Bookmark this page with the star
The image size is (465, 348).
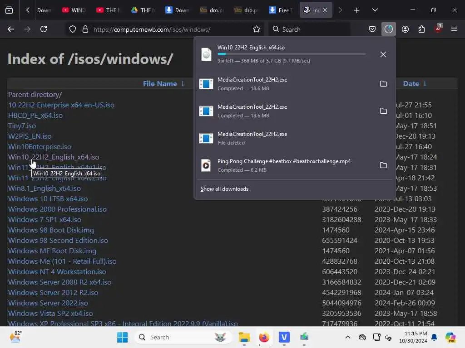coord(257,29)
